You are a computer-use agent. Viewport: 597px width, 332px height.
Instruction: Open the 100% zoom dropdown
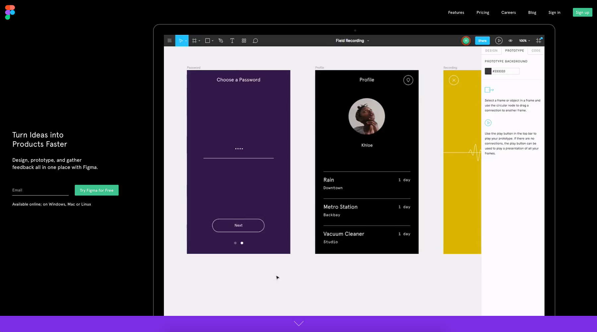(524, 41)
